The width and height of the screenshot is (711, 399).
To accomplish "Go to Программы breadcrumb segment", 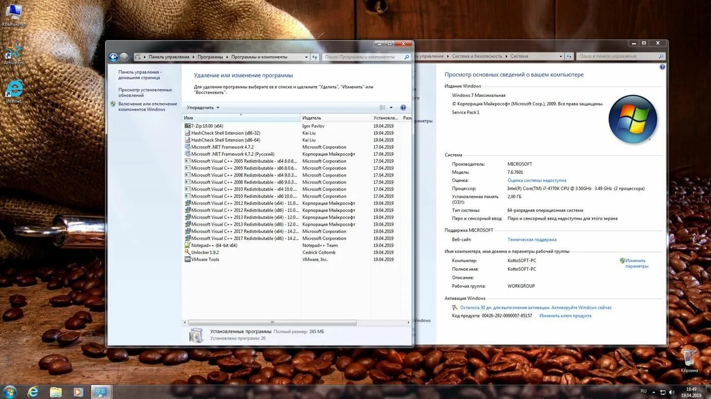I will click(x=210, y=57).
